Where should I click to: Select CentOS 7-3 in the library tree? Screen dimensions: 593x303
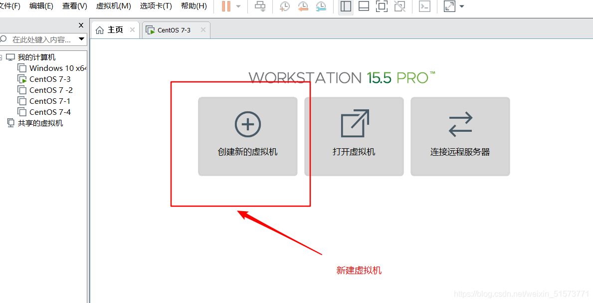click(x=50, y=79)
